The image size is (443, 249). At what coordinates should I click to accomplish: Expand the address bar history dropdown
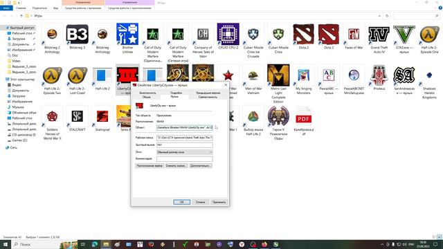[379, 16]
